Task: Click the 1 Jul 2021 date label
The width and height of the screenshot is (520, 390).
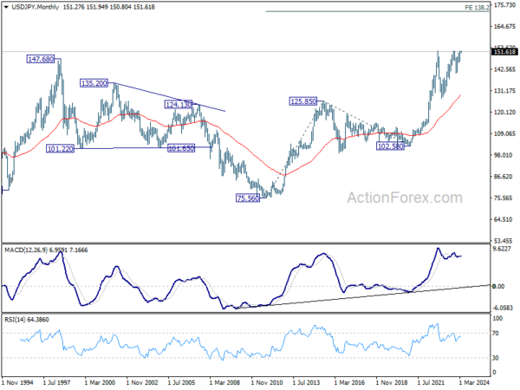Action: click(431, 383)
